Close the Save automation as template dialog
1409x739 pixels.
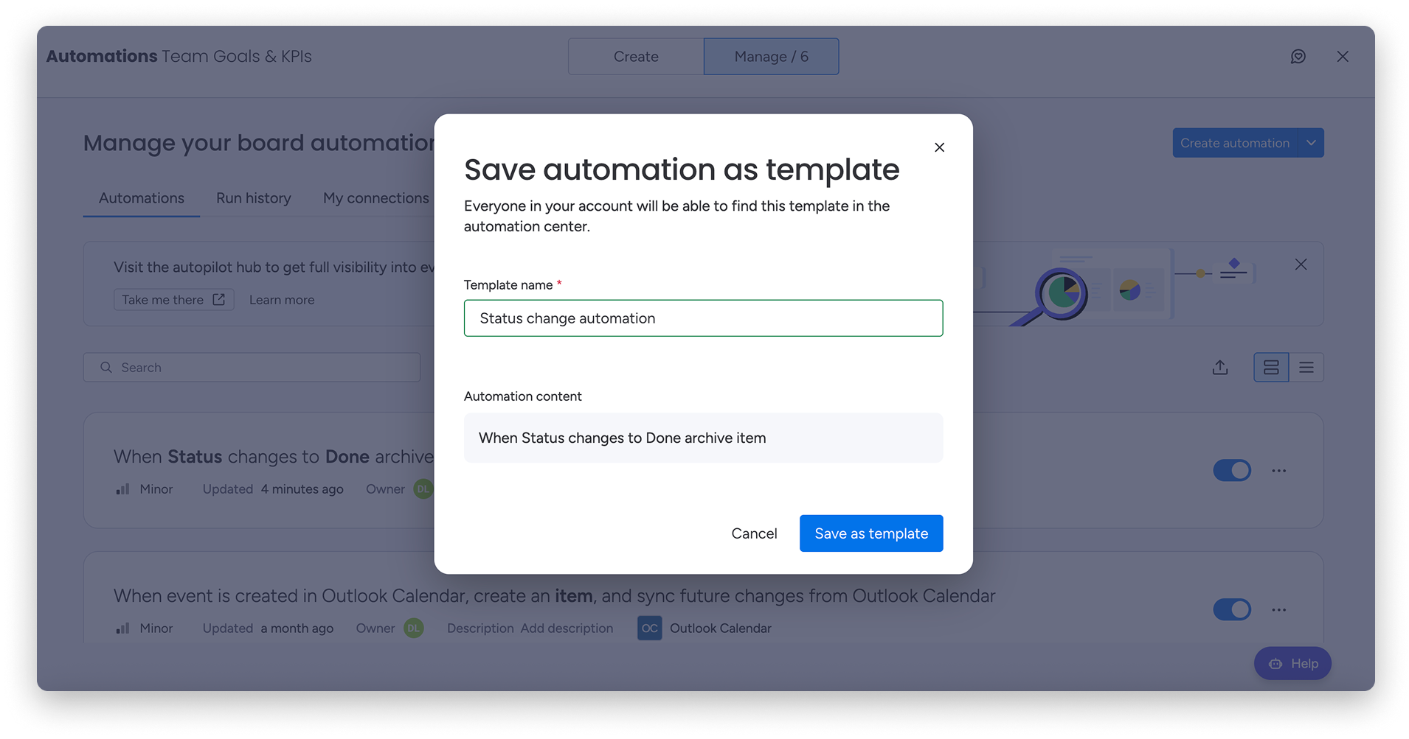(939, 147)
